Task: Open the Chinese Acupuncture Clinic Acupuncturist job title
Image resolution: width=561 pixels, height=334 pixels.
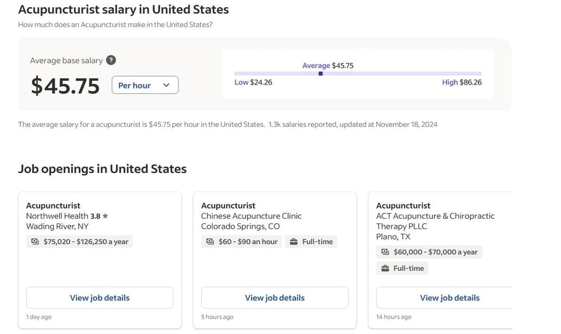Action: 228,206
